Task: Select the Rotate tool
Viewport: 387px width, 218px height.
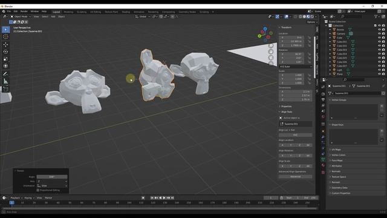Action: click(5, 51)
